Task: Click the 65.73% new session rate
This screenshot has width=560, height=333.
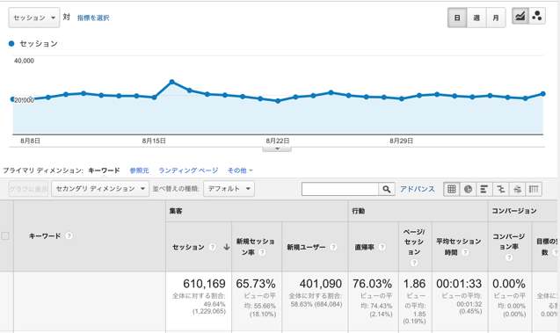Action: pos(256,284)
